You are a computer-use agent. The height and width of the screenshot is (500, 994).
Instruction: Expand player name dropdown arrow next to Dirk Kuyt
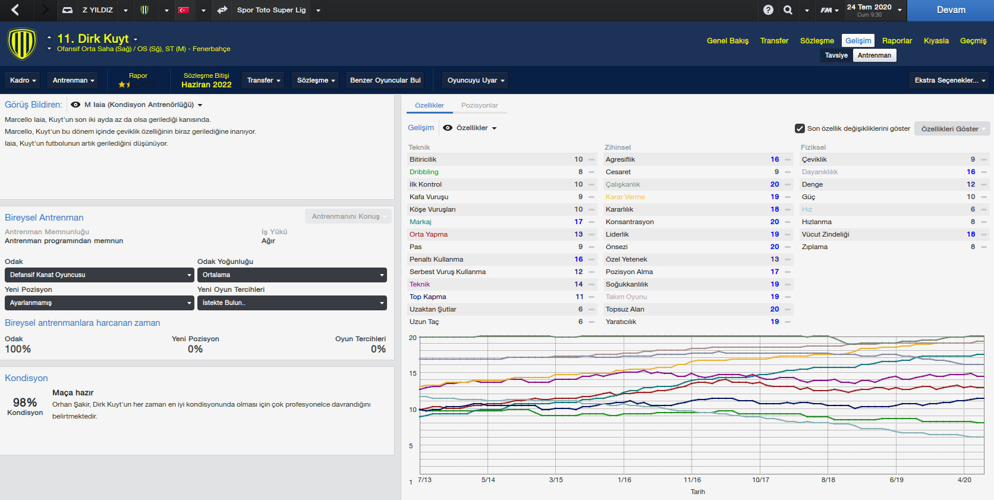(x=136, y=40)
